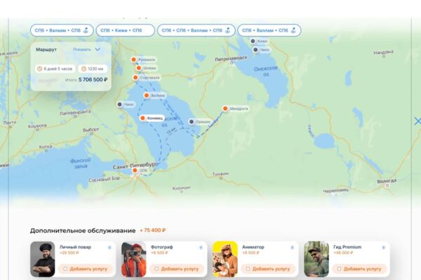Screen dimensions: 421x280
Task: Open info icon on Фотограф card
Action: pyautogui.click(x=201, y=248)
